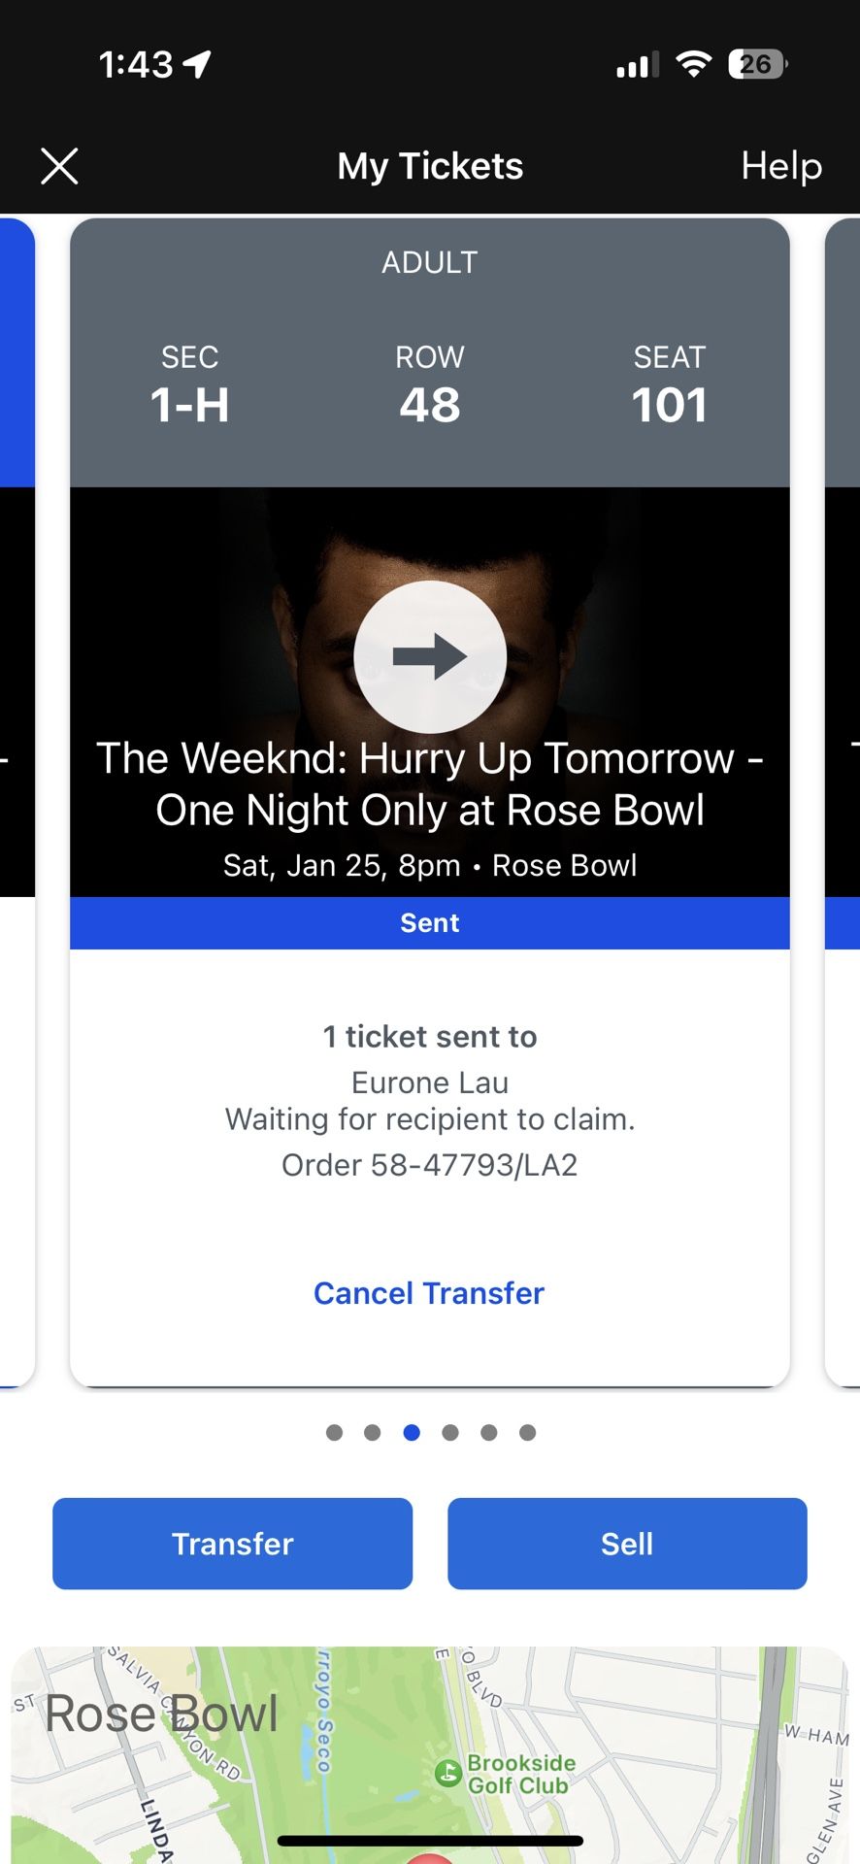The height and width of the screenshot is (1864, 860).
Task: Go to first ticket page dot
Action: [334, 1433]
